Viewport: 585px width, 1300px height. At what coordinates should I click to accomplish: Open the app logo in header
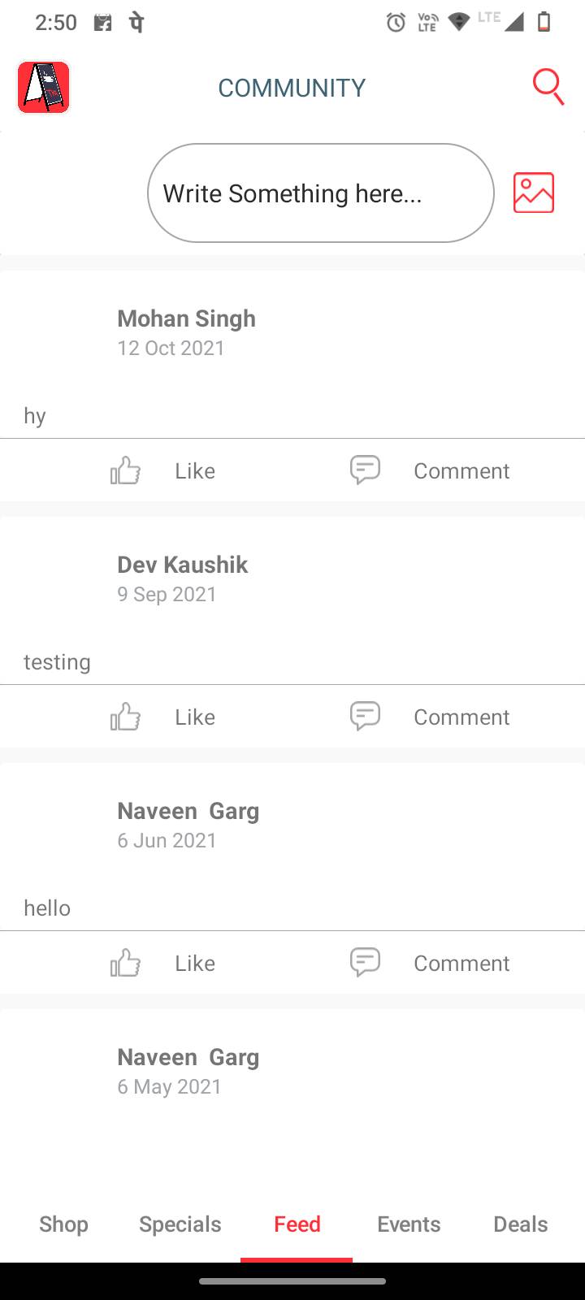coord(44,87)
